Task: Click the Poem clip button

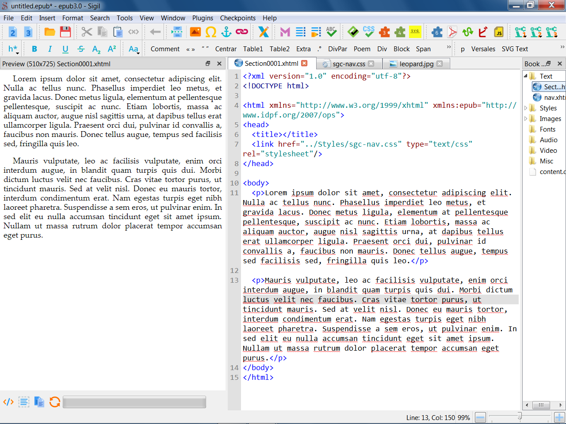Action: coord(362,49)
